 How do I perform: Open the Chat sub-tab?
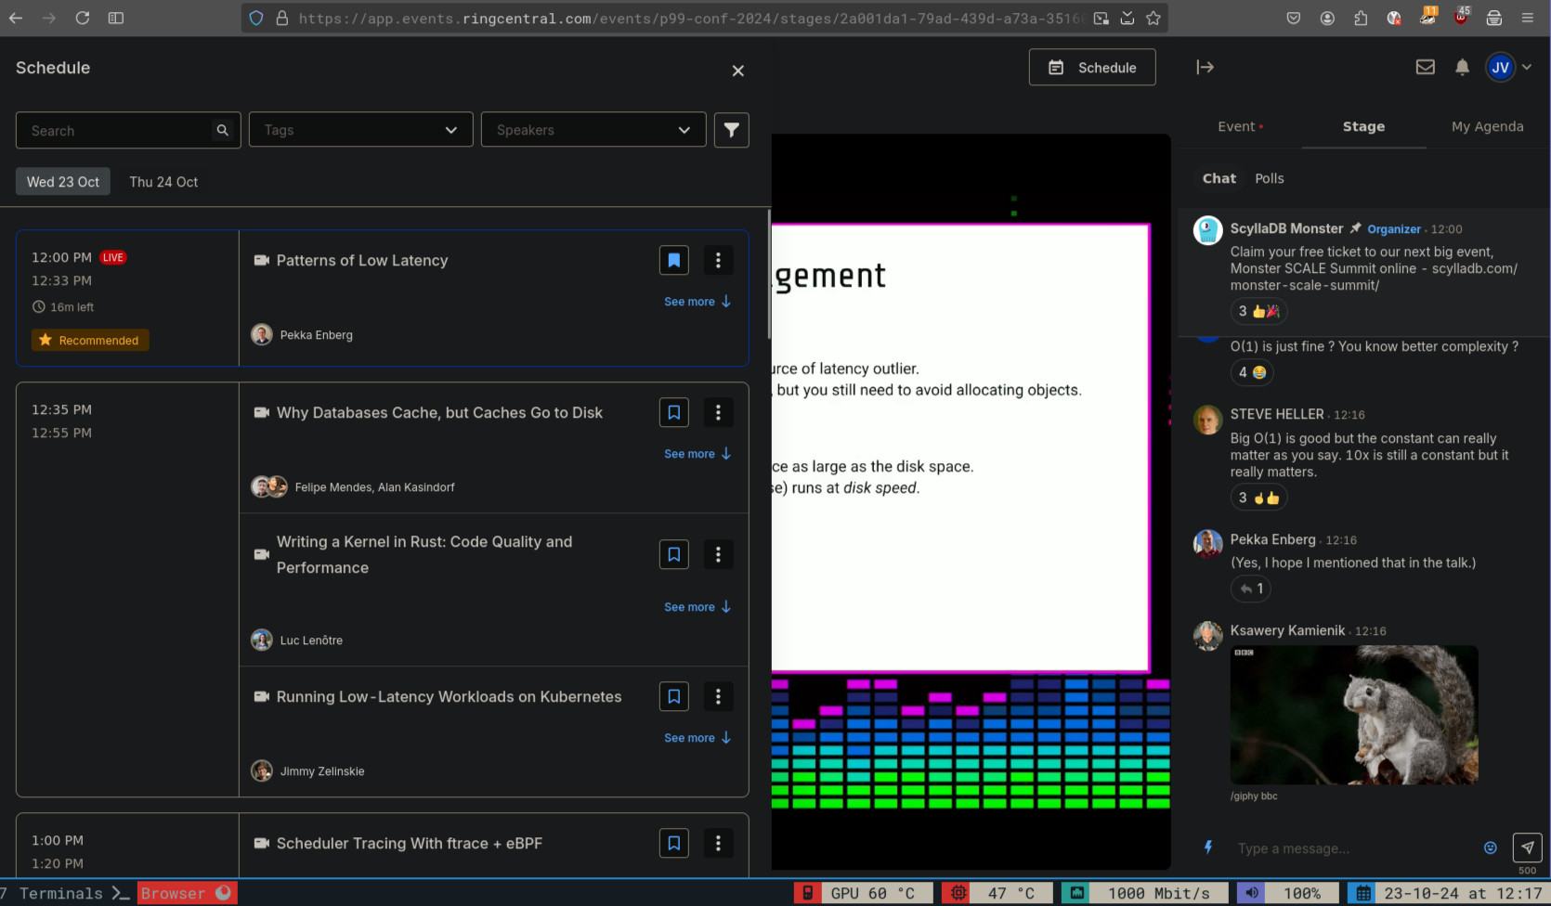coord(1219,178)
